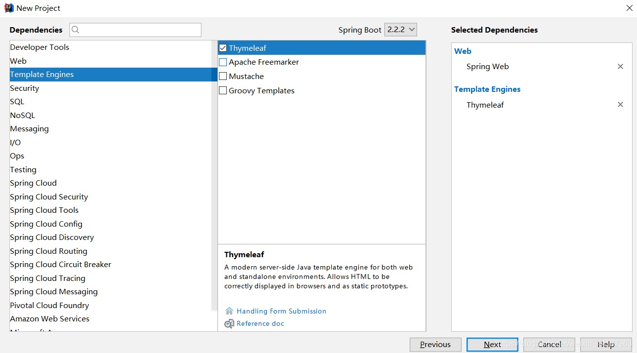Click the reference doc icon
The height and width of the screenshot is (353, 637).
coord(229,324)
